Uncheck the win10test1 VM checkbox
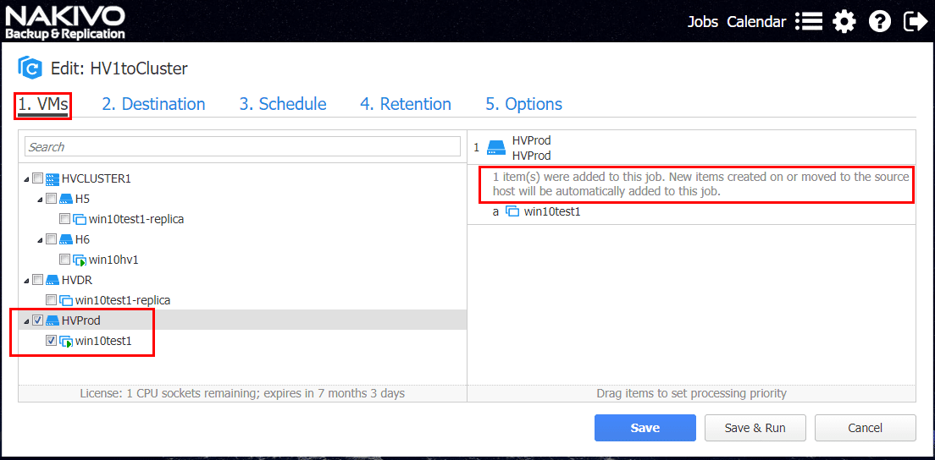This screenshot has height=460, width=935. pyautogui.click(x=52, y=341)
